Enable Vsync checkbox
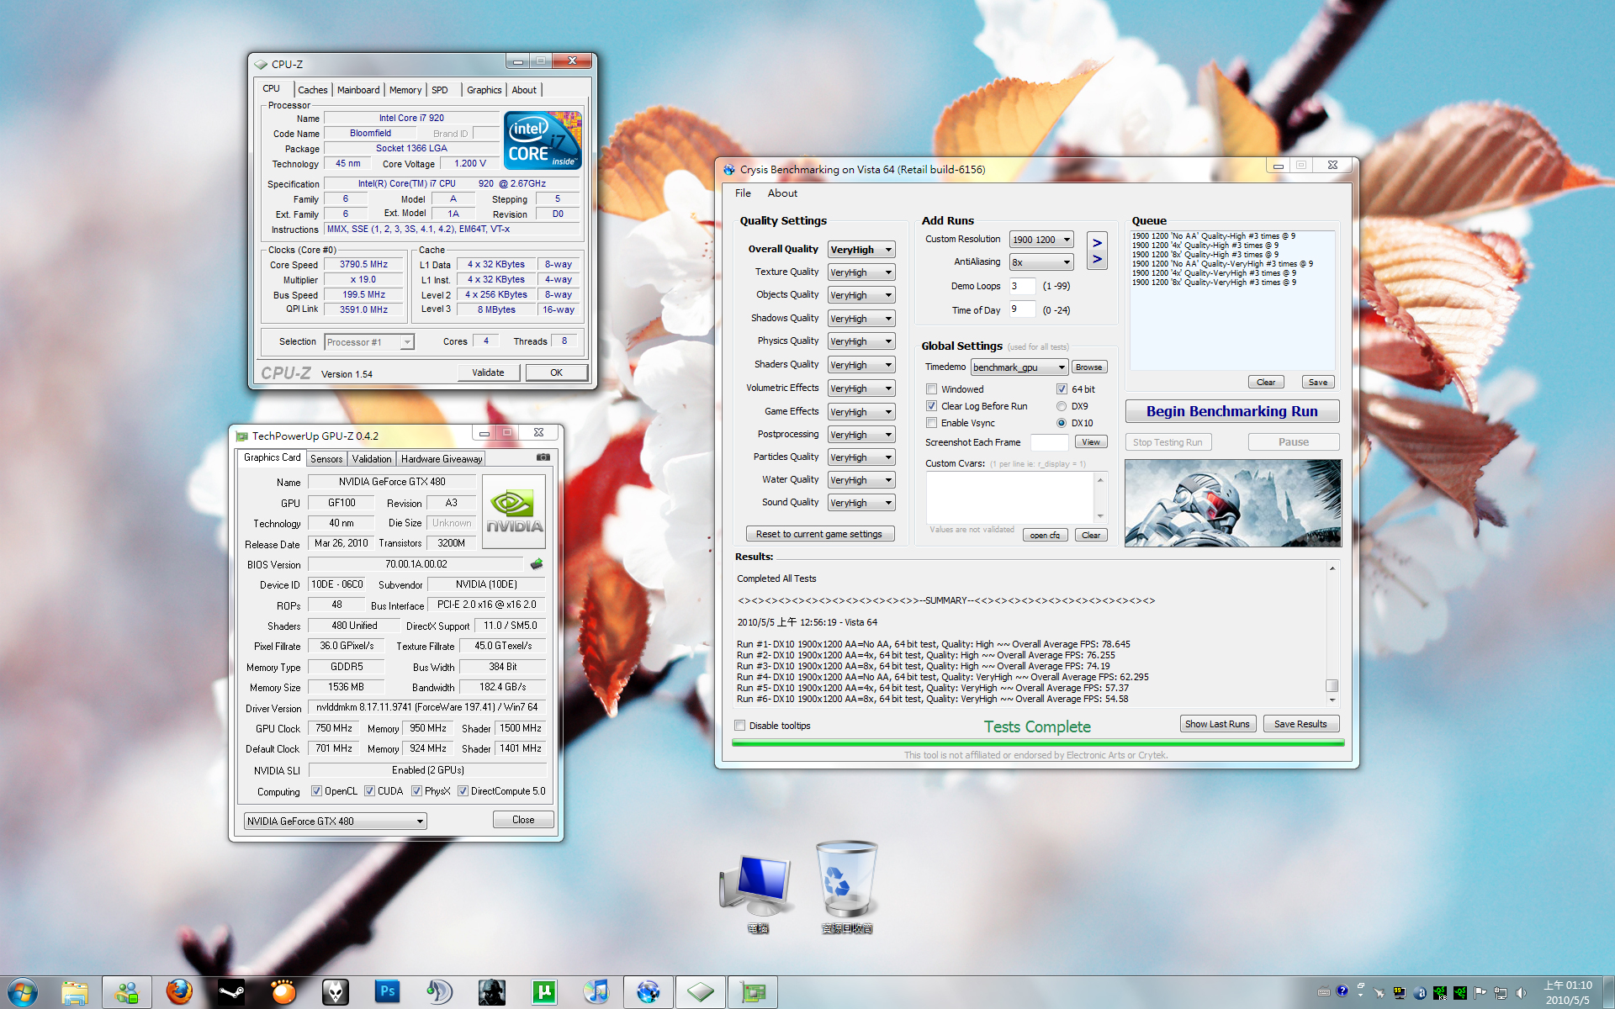Screen dimensions: 1615x1009 click(931, 423)
